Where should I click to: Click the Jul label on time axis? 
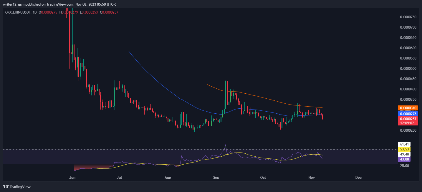pyautogui.click(x=119, y=178)
